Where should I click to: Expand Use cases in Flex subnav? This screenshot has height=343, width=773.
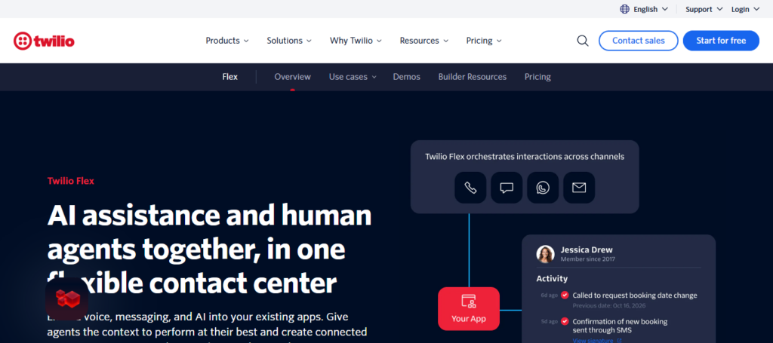click(x=353, y=77)
